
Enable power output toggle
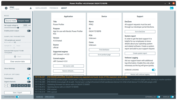[29, 31]
